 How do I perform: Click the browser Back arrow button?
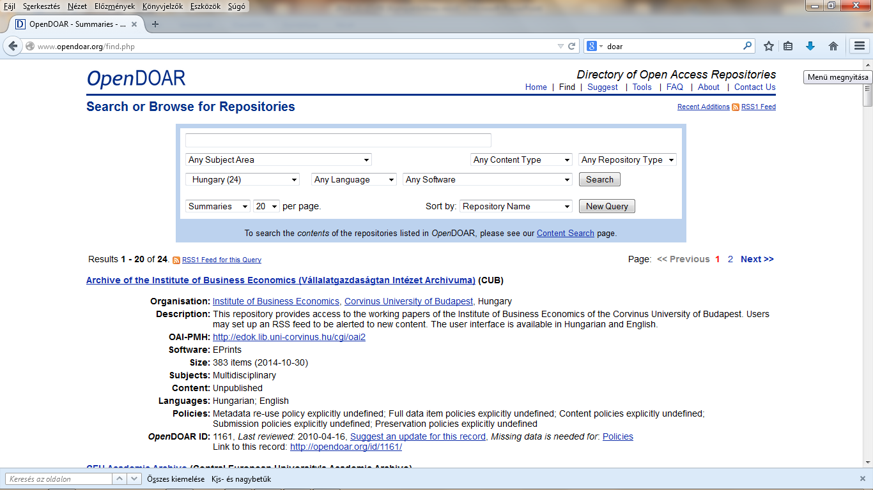13,46
